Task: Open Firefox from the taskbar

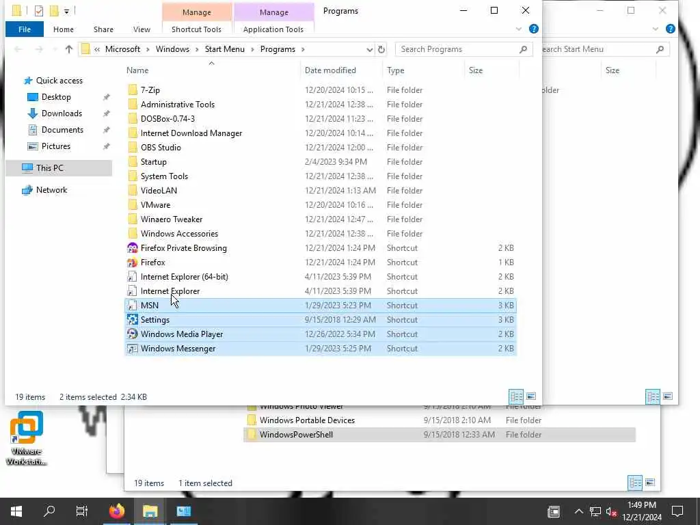Action: [117, 511]
